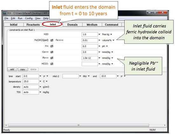Switch to the Reactants tab
This screenshot has width=175, height=135.
point(33,25)
